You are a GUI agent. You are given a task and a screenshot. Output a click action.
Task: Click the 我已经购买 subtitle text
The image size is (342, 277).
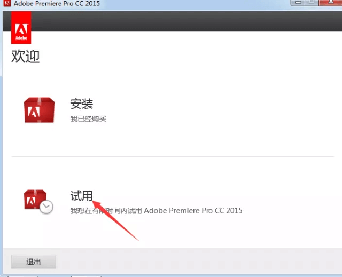tap(88, 119)
